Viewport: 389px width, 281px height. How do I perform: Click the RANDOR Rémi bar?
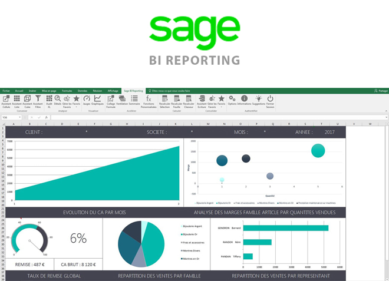coord(257,242)
